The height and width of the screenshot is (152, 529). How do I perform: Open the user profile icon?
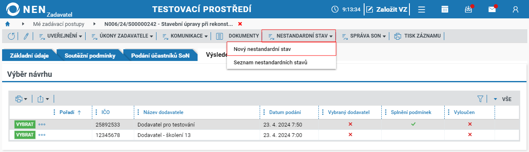[516, 9]
